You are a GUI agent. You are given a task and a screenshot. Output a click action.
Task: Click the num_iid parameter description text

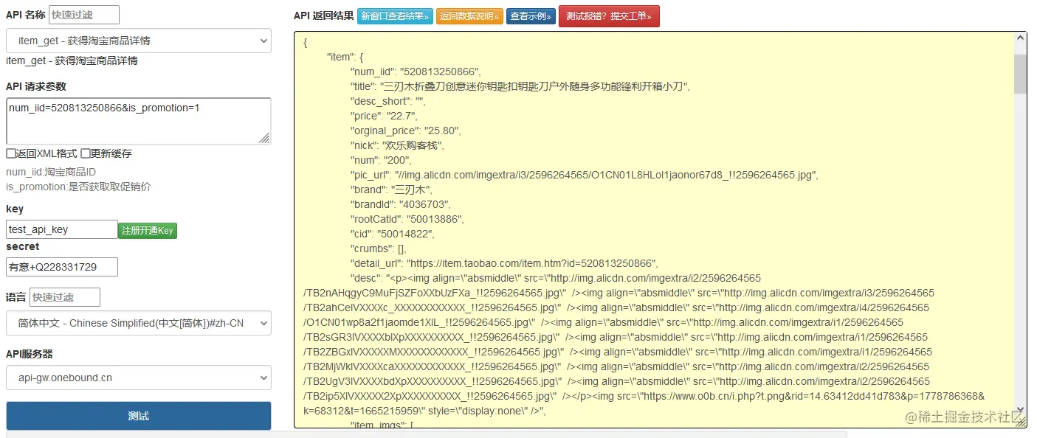tap(51, 172)
